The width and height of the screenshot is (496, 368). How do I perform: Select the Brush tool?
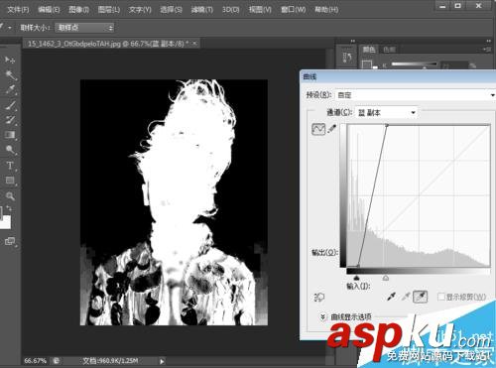[10, 105]
